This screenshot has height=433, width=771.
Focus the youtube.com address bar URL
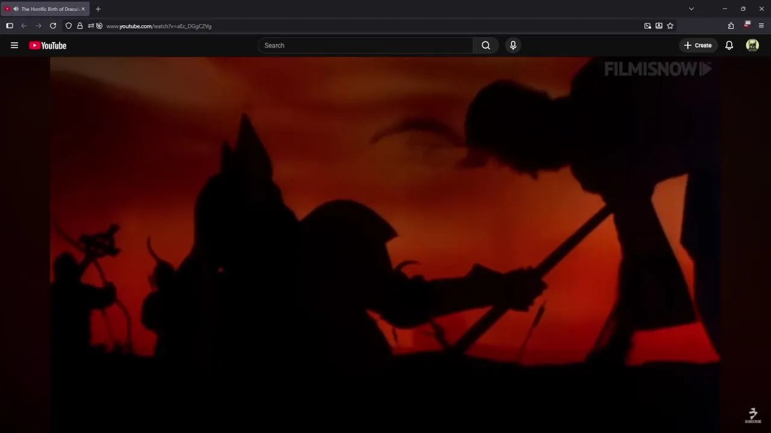[159, 26]
